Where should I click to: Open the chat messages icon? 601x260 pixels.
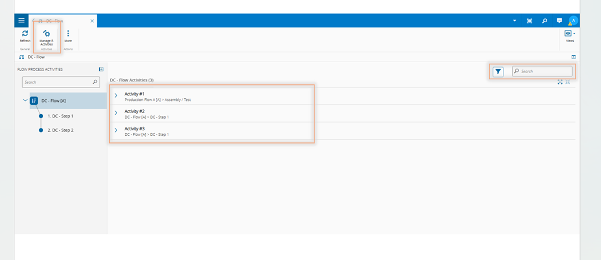[x=559, y=21]
